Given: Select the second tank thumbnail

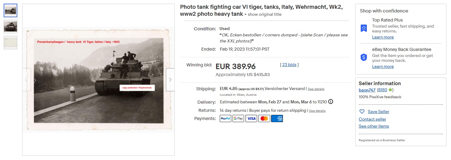Looking at the screenshot, I should tap(10, 27).
